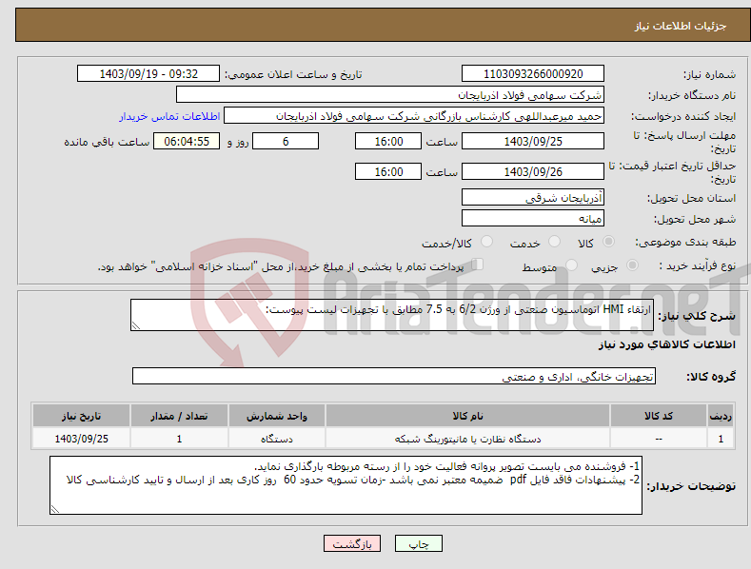Click the ساعت باقی مانده label
Viewport: 751px width, 569px height.
click(x=107, y=142)
